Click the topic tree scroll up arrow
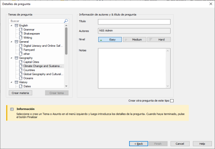Screen dimensions: 215x149 coord(66,25)
